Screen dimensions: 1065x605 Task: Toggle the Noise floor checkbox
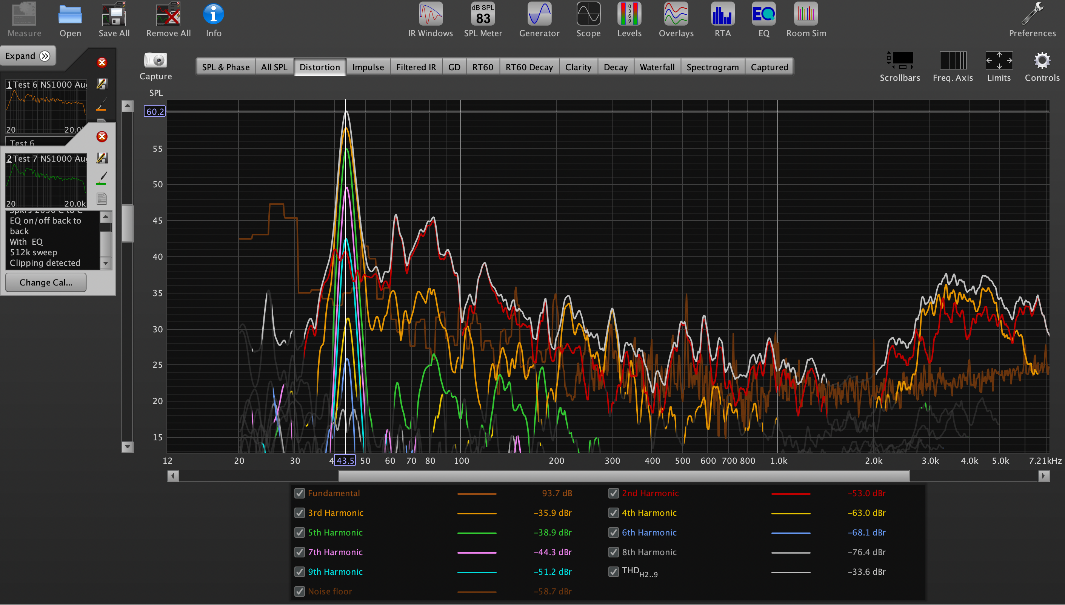(x=299, y=591)
